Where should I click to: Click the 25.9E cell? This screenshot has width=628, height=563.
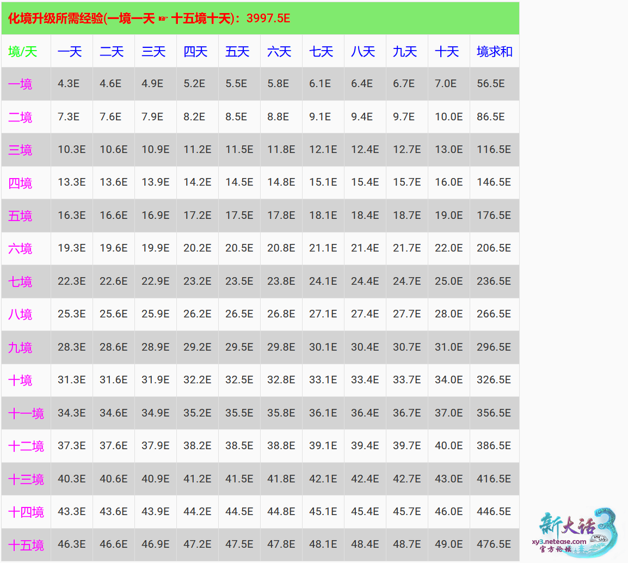(156, 314)
